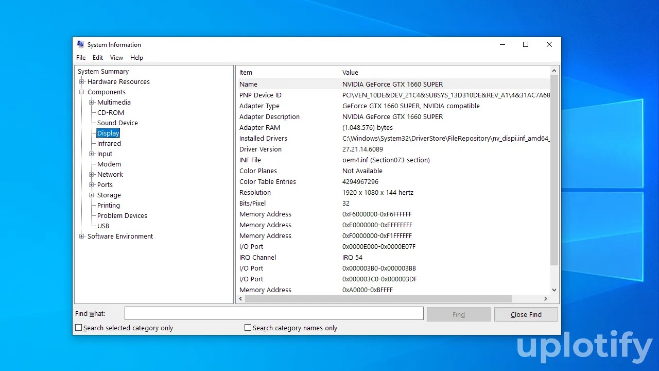Screen dimensions: 659x371
Task: Click the System Information title bar icon
Action: click(x=80, y=44)
